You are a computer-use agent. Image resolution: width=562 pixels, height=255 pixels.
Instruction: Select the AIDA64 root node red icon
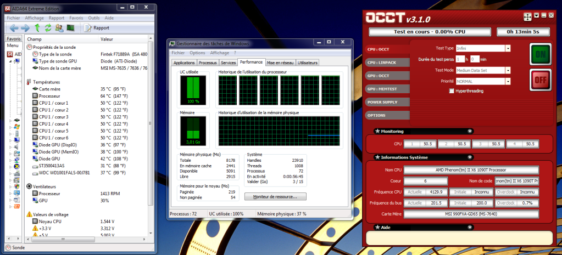coord(10,54)
